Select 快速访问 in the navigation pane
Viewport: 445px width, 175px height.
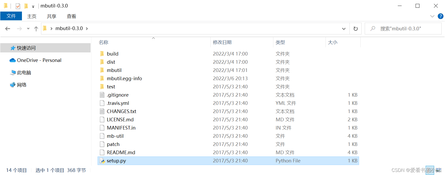[x=45, y=48]
